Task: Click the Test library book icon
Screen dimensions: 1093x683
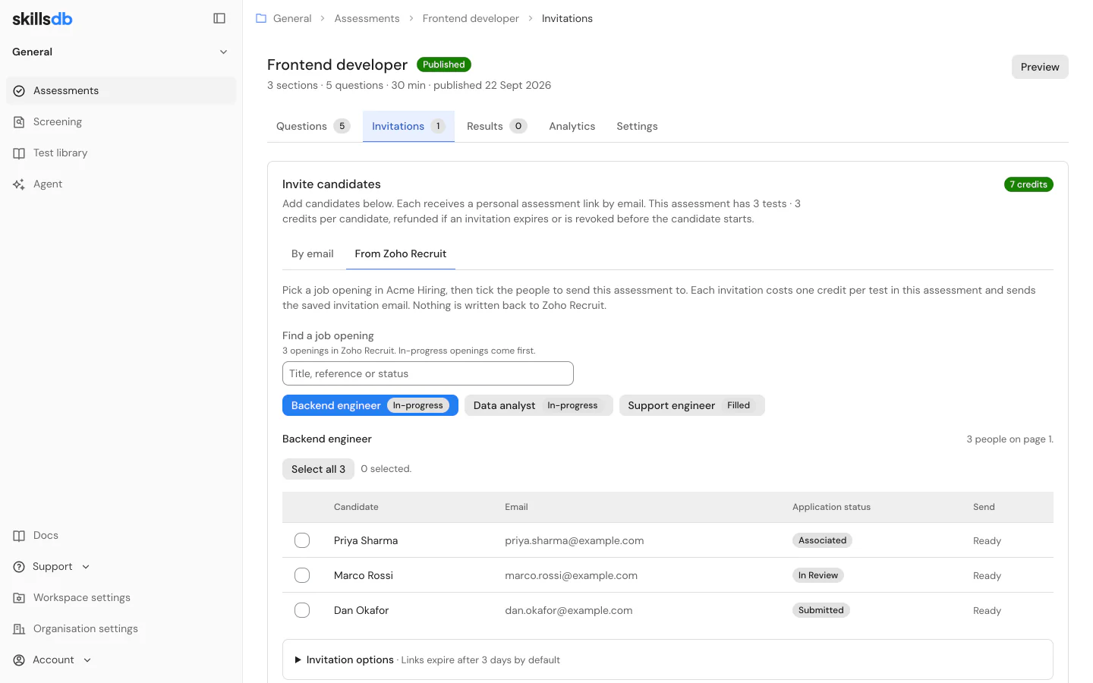Action: 19,153
